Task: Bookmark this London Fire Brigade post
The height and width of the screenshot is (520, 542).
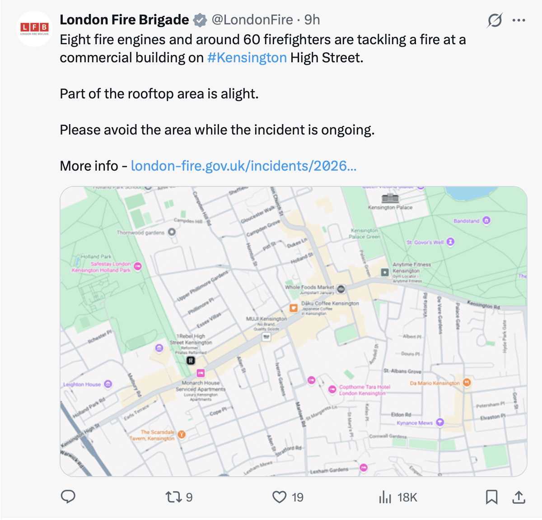Action: coord(491,497)
